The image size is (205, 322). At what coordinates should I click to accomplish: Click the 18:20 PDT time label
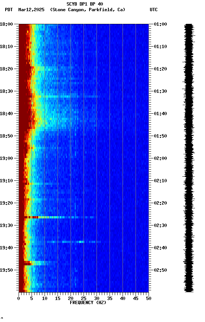(x=6, y=69)
